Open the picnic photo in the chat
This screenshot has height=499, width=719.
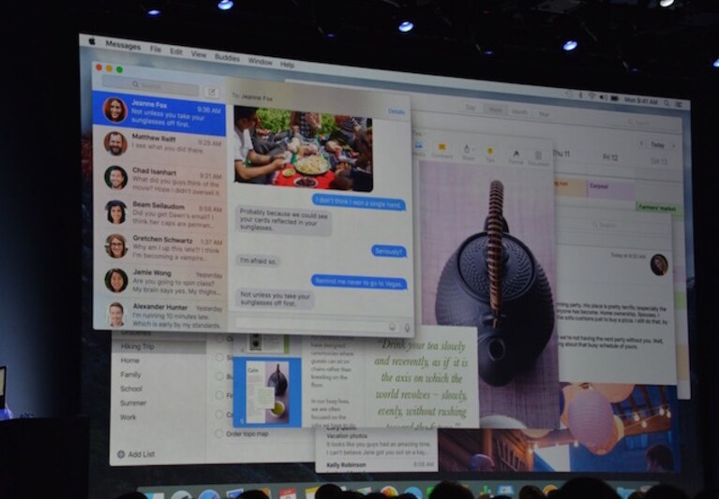pyautogui.click(x=303, y=149)
